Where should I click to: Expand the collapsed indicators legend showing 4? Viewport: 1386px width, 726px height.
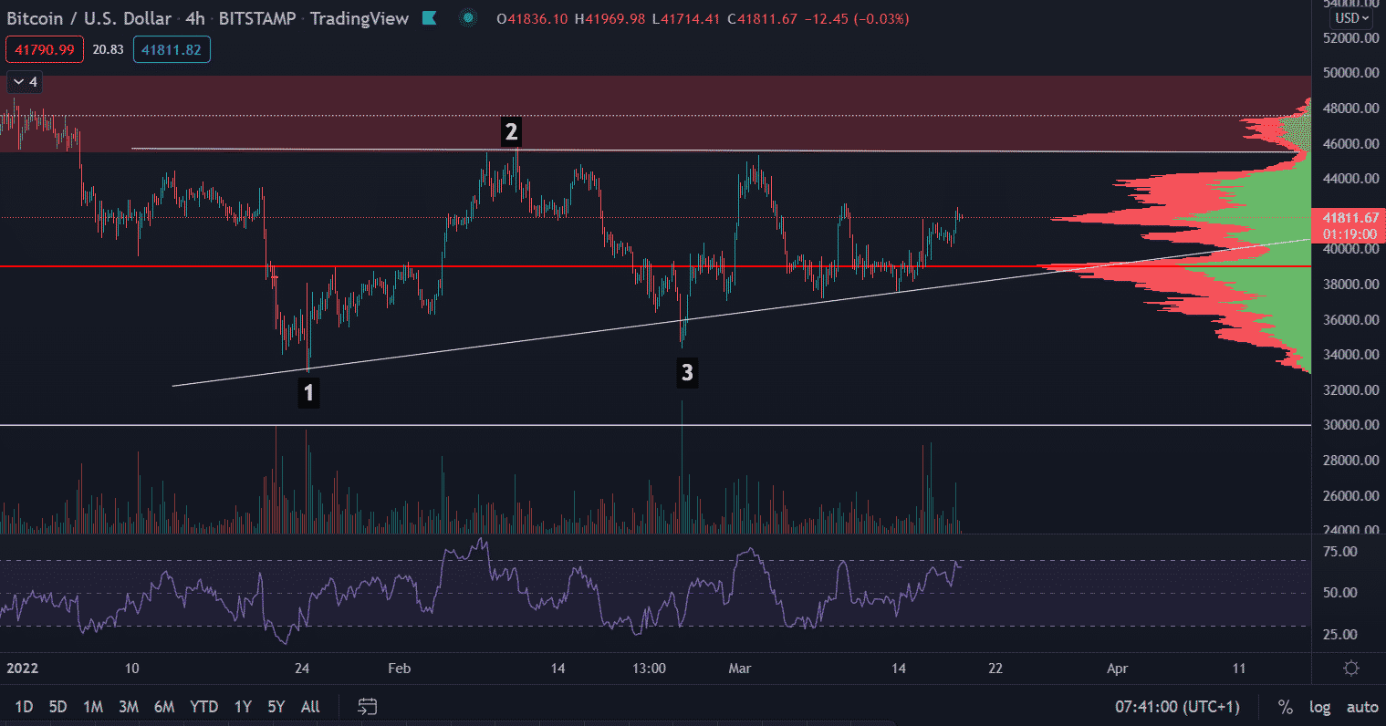pos(25,82)
